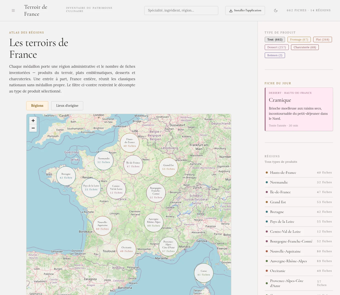Image resolution: width=340 pixels, height=295 pixels.
Task: Click the Normandie map medallion
Action: tap(104, 160)
